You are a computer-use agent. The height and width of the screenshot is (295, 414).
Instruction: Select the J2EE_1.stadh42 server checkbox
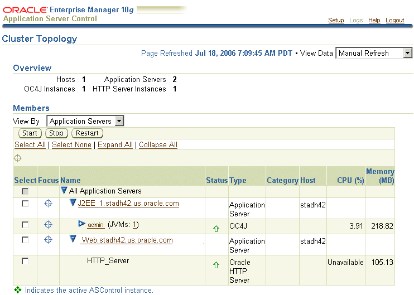coord(25,204)
